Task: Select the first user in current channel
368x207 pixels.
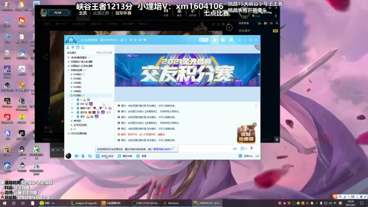Action: [92, 100]
